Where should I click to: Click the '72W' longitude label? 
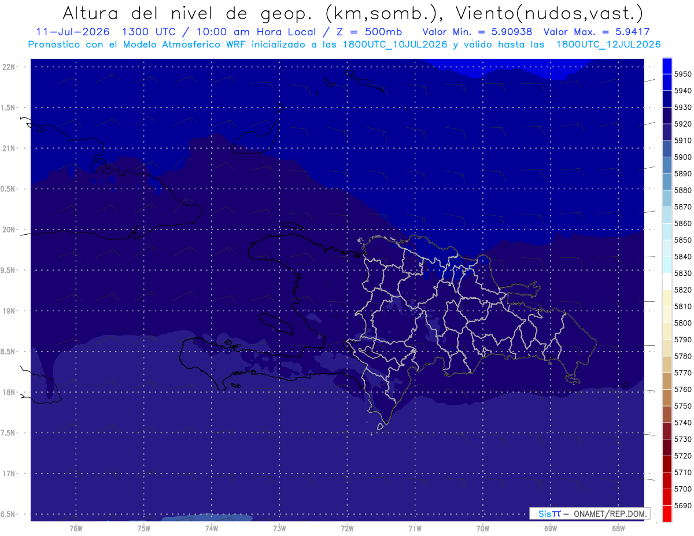point(347,528)
